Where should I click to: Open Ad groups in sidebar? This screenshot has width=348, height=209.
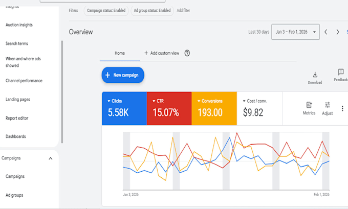pos(14,195)
